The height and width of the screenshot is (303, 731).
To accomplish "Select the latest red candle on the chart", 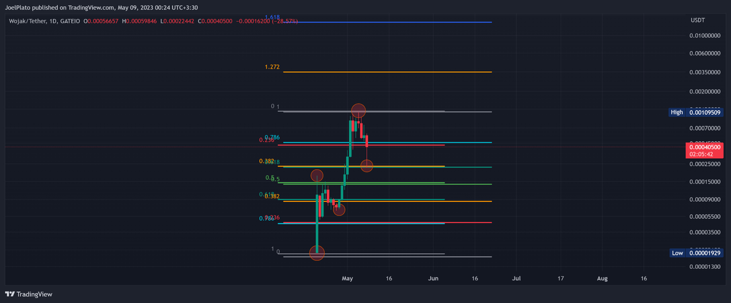I will tap(367, 141).
